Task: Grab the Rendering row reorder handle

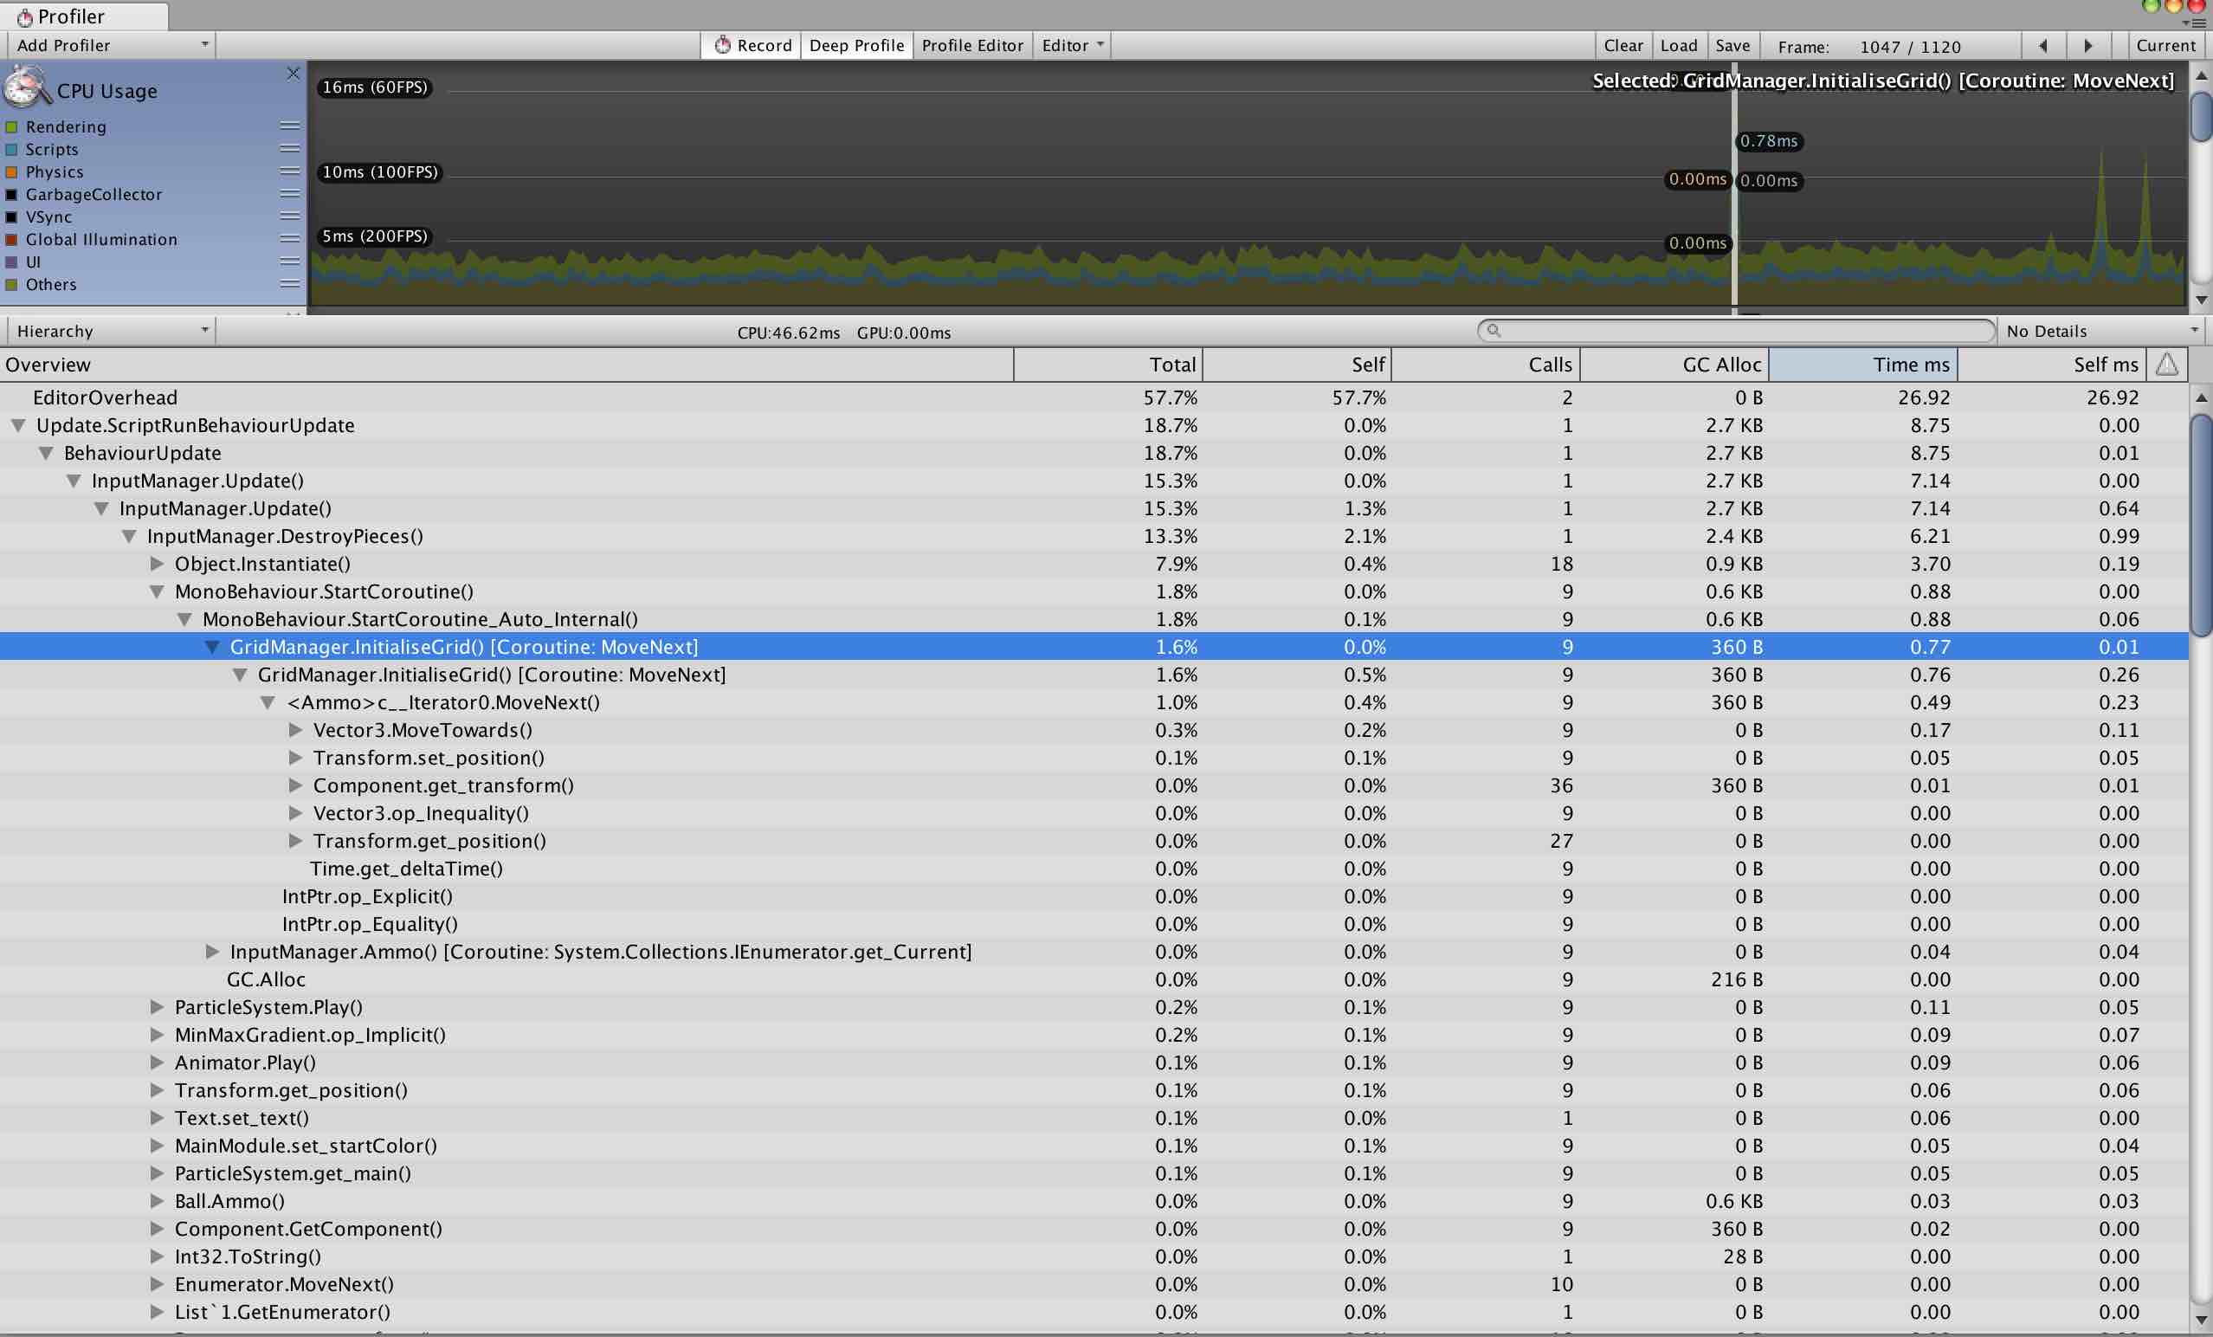Action: click(x=289, y=126)
